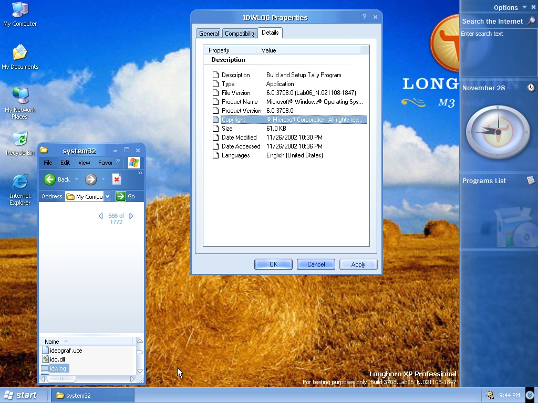This screenshot has height=403, width=538.
Task: Click the Apply button
Action: coord(358,264)
